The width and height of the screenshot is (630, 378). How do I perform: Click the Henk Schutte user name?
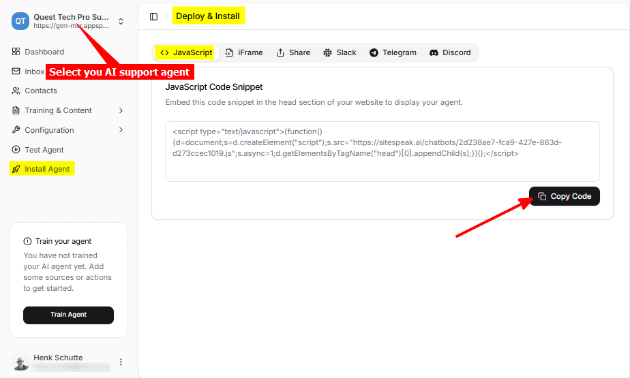coord(58,358)
